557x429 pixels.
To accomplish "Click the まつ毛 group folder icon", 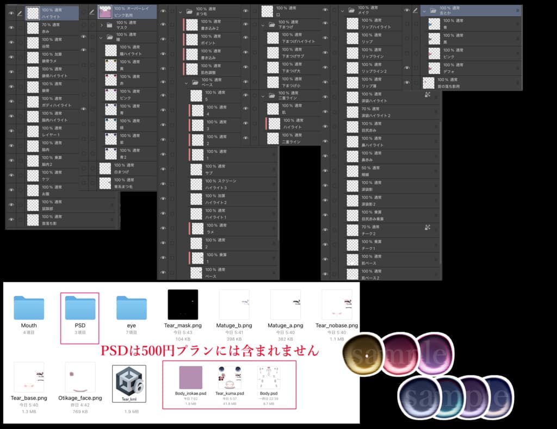I will click(x=189, y=10).
